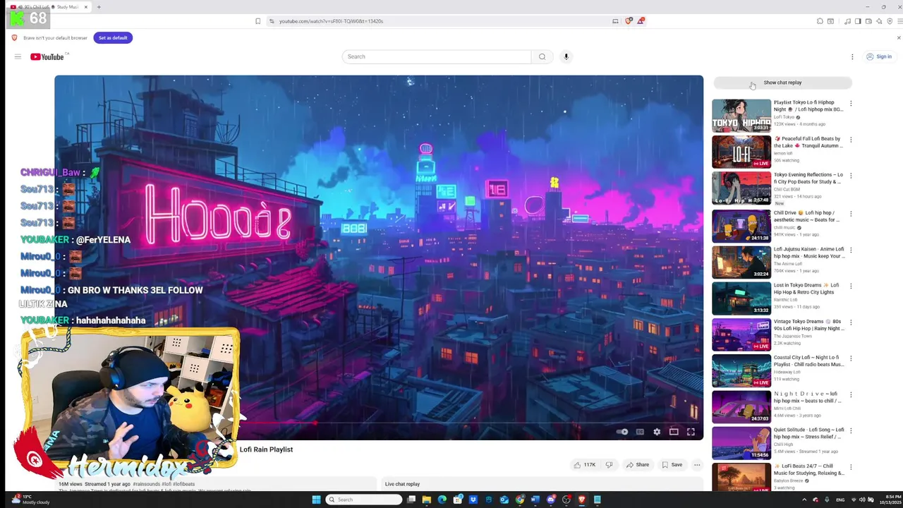Like the video with 117K likes
Screen dimensions: 903x508
(585, 465)
